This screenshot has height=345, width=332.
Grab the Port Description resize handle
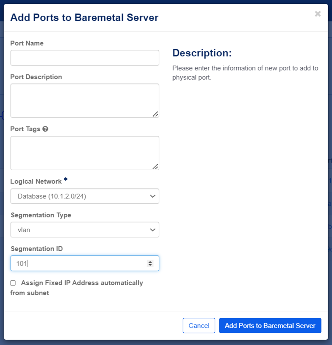pos(155,114)
